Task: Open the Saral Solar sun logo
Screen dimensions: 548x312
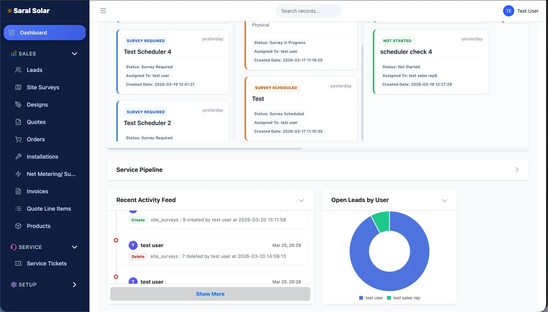Action: tap(10, 10)
